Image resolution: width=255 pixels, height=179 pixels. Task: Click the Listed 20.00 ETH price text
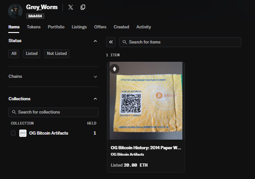coord(129,165)
